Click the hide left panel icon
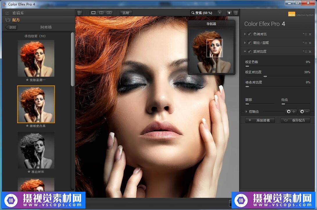317x210 pixels. click(x=80, y=13)
